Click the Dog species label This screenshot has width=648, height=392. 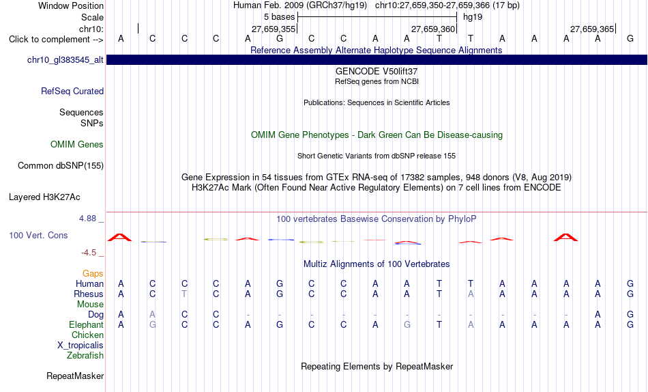96,315
